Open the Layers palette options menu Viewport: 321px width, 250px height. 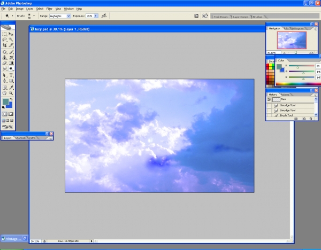click(x=51, y=138)
